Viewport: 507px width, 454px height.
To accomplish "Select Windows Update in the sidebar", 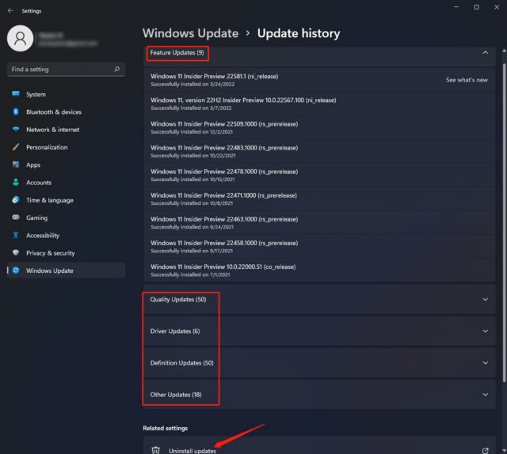I will [66, 271].
